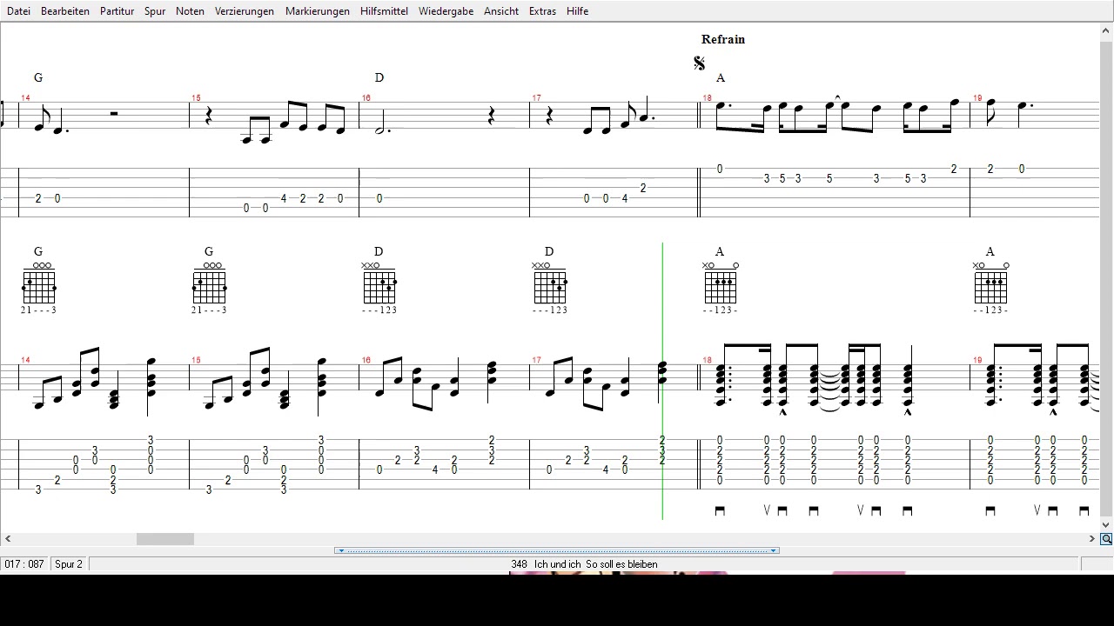This screenshot has width=1114, height=626.
Task: Click chord name A above top staff measure 18
Action: tap(721, 77)
